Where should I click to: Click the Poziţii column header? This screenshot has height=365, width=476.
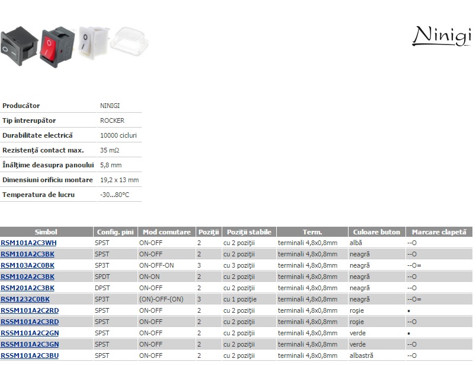point(209,232)
